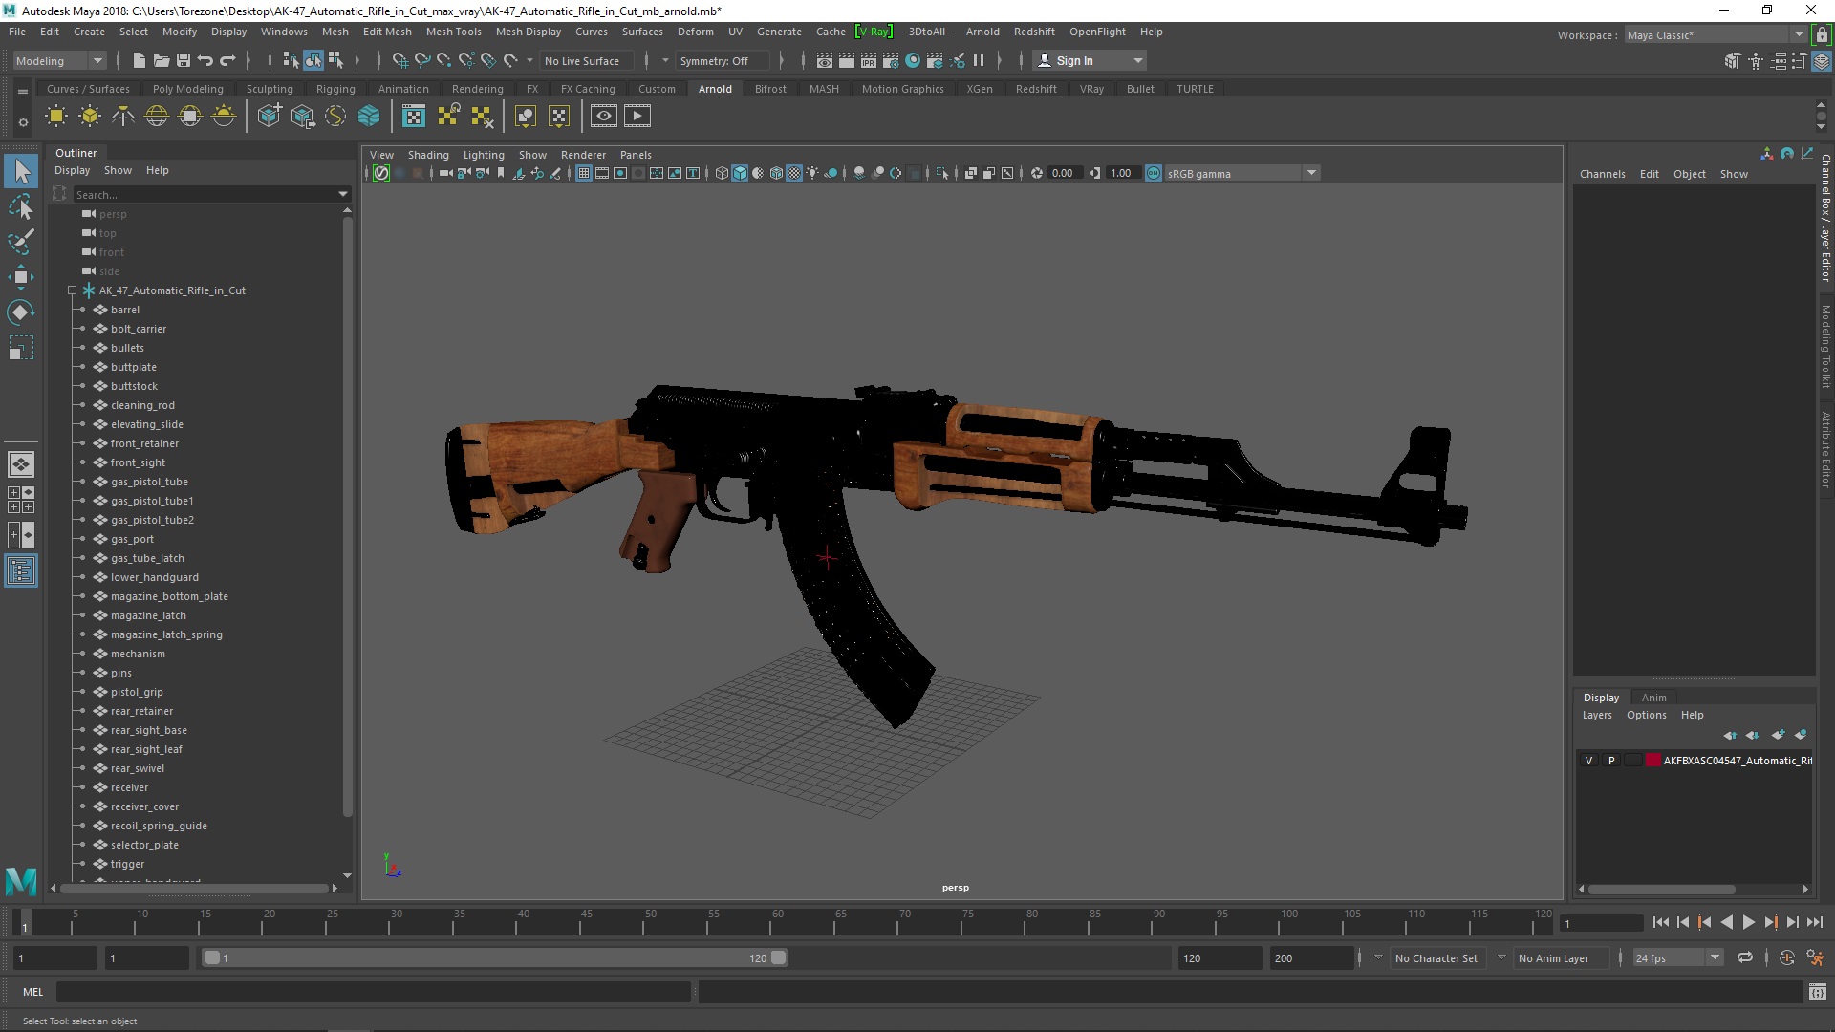Click the red layer color swatch
Screen dimensions: 1835x1032
(x=1652, y=761)
